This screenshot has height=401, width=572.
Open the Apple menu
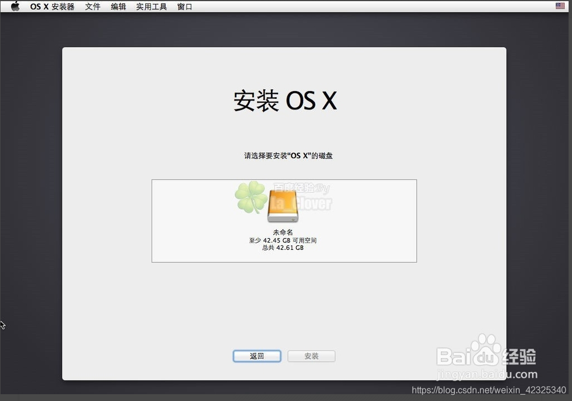[x=15, y=6]
